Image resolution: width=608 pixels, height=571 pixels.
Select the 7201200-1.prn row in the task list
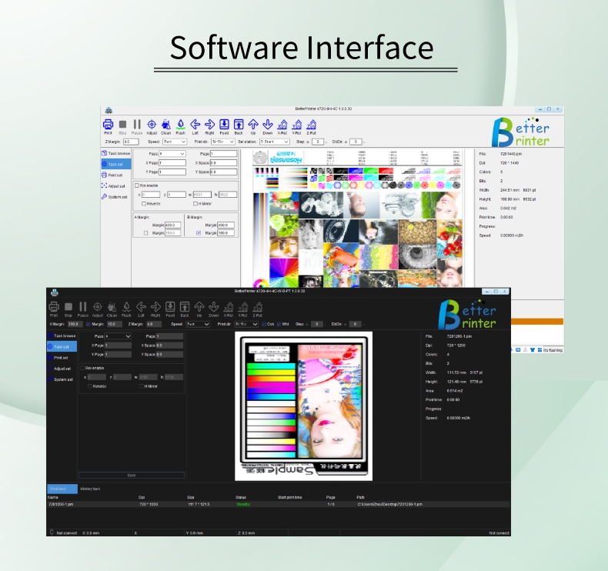pos(62,504)
